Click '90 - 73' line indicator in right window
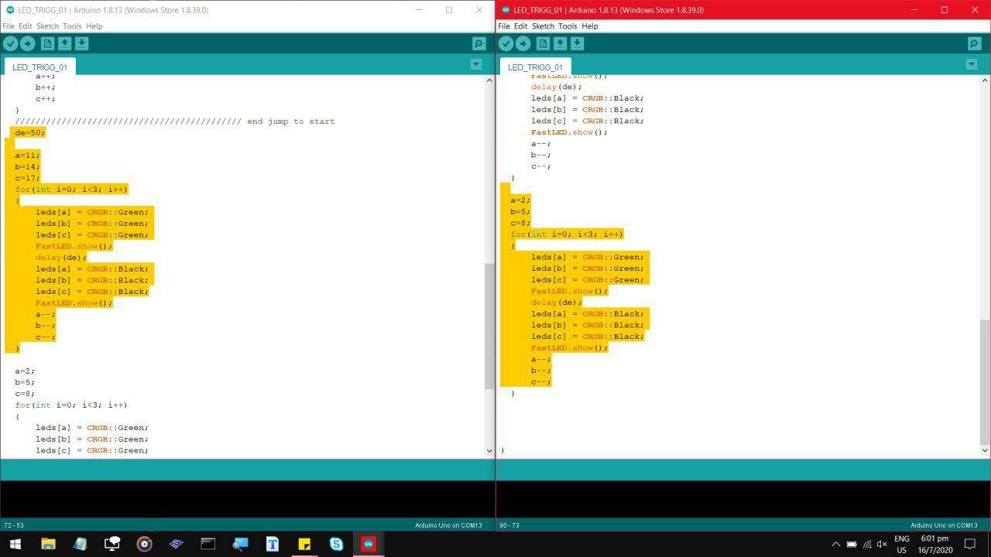991x557 pixels. [x=509, y=525]
